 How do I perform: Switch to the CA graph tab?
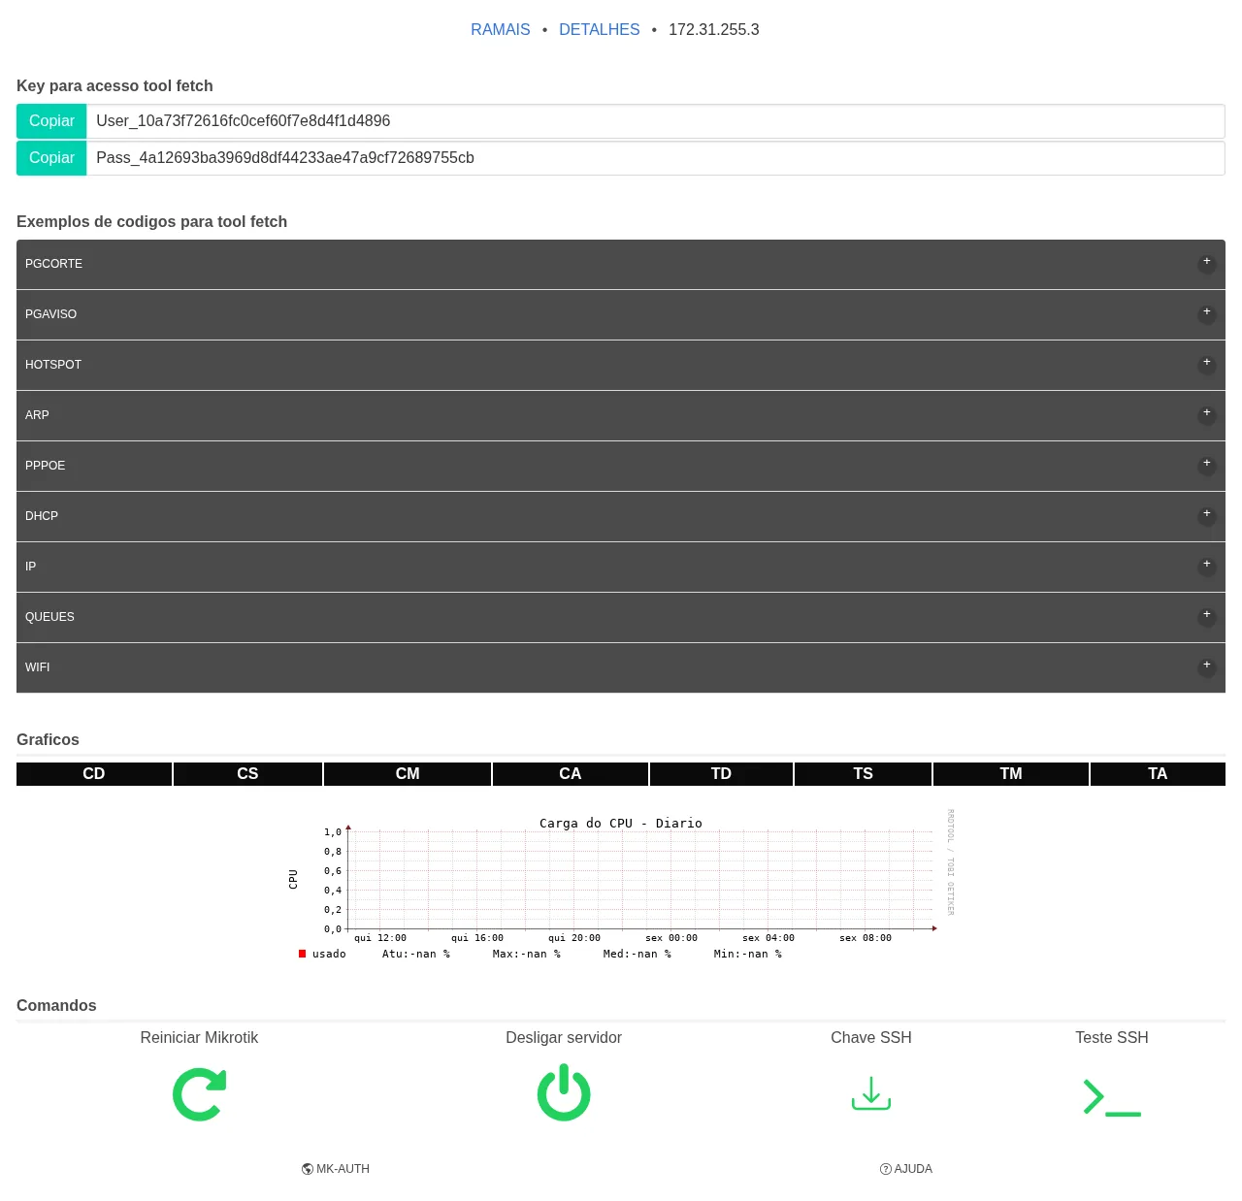(x=571, y=774)
